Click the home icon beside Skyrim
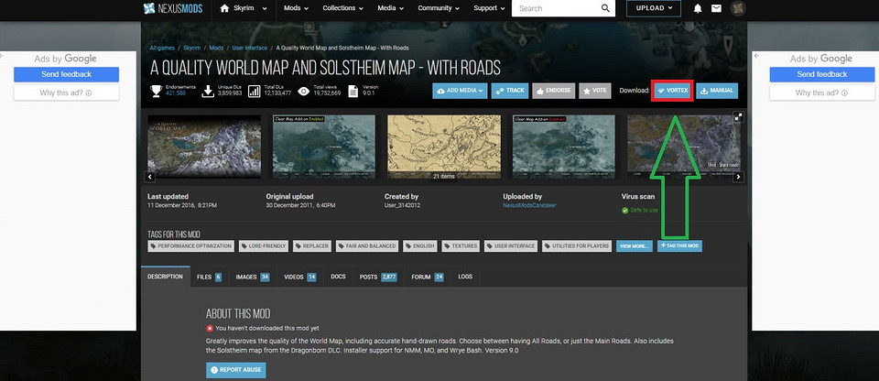The image size is (879, 381). [x=225, y=8]
